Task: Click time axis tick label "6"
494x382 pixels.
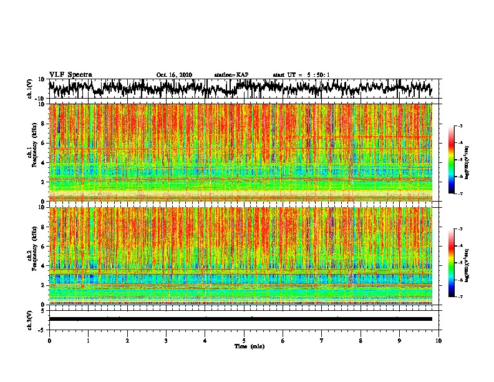Action: click(x=283, y=341)
